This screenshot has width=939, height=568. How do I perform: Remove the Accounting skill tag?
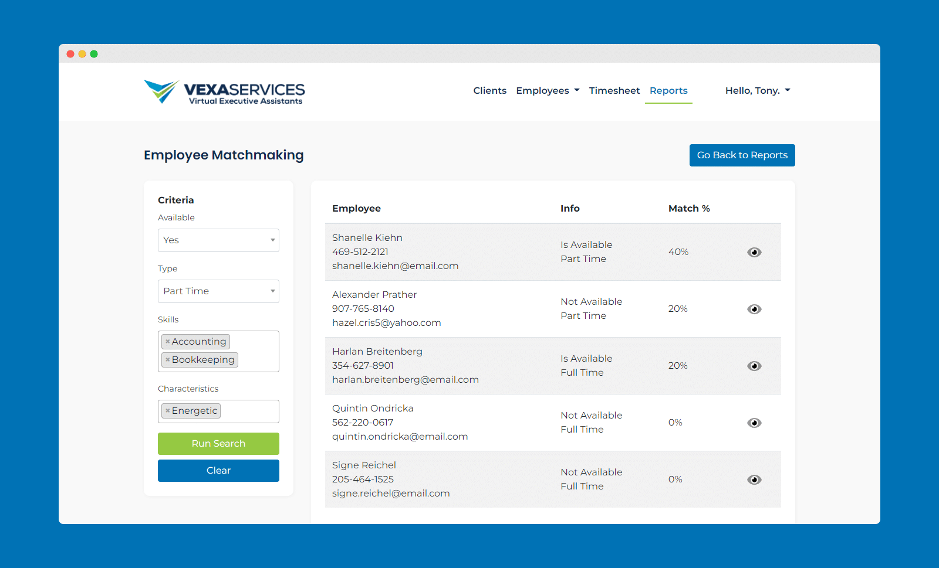coord(167,341)
